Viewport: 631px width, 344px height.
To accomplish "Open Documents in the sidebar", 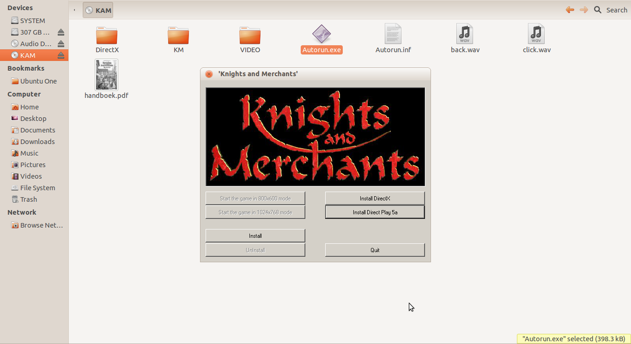I will [34, 130].
